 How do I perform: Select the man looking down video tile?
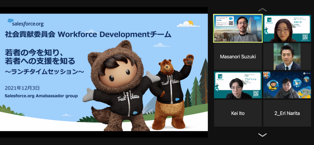(x=238, y=85)
